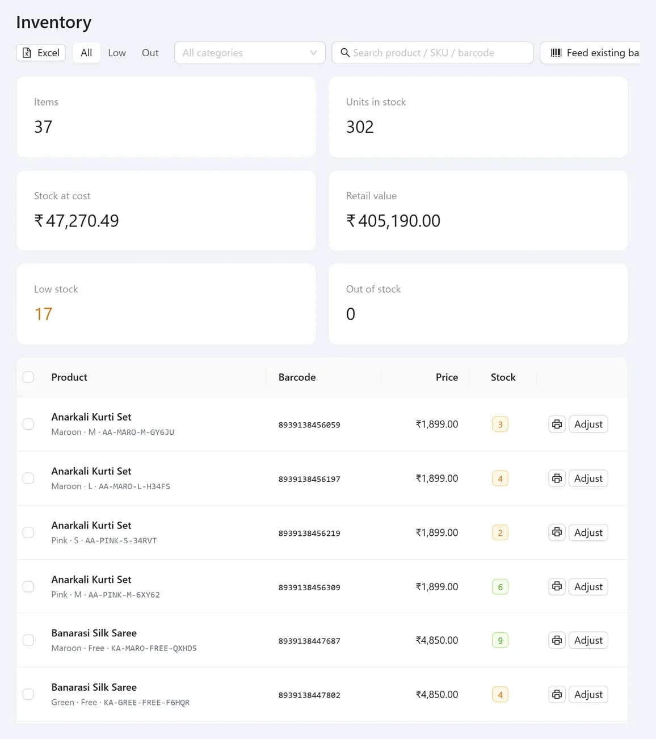Open the All categories dropdown
This screenshot has width=656, height=739.
(x=250, y=53)
